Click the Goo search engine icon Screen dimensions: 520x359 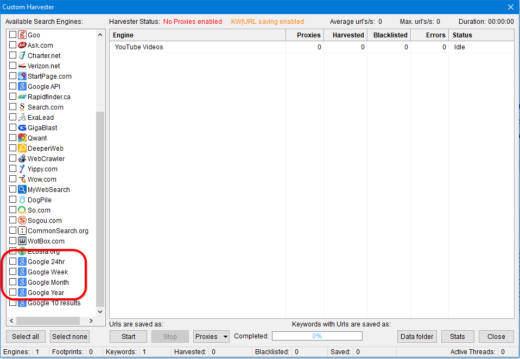pyautogui.click(x=22, y=35)
